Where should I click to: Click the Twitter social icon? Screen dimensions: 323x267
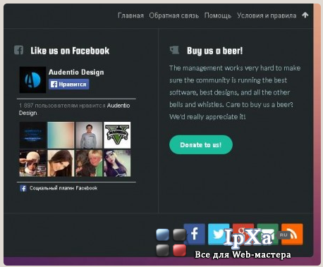point(219,234)
